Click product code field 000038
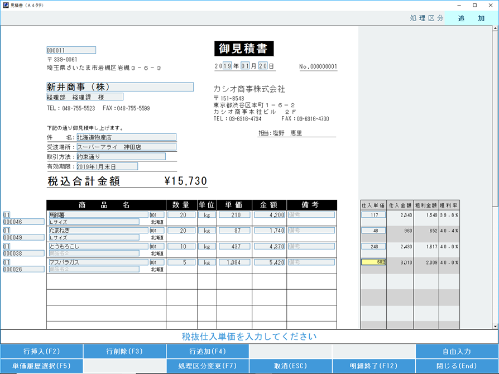The image size is (499, 374). 23,253
